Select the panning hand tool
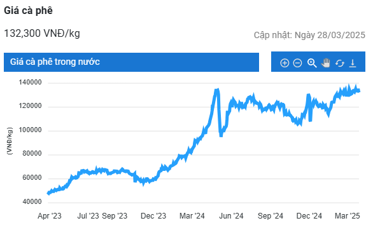 326,63
